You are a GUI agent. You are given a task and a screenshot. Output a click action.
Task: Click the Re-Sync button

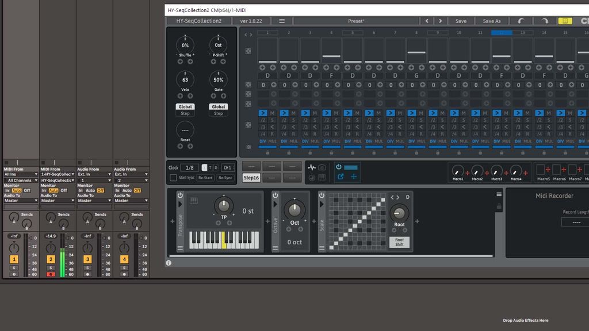[x=225, y=178]
